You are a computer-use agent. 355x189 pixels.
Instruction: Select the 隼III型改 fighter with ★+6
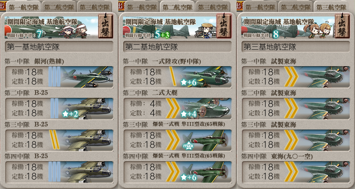pyautogui.click(x=205, y=172)
